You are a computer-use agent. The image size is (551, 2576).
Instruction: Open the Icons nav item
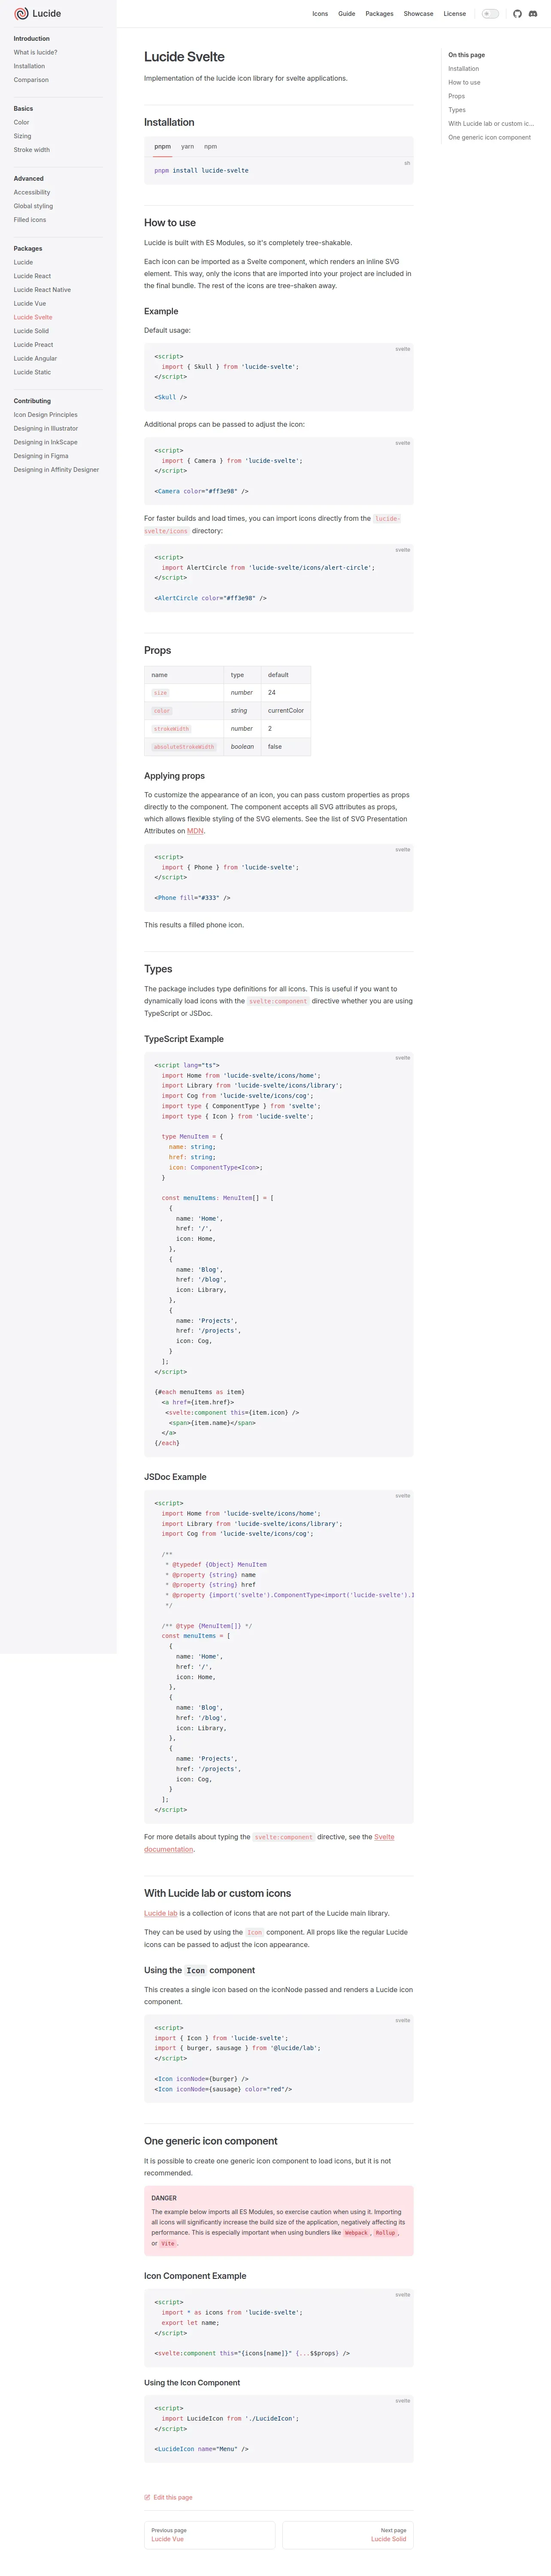[320, 14]
